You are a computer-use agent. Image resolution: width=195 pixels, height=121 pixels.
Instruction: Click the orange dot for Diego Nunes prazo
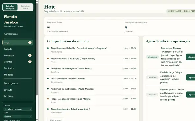pyautogui.click(x=48, y=58)
